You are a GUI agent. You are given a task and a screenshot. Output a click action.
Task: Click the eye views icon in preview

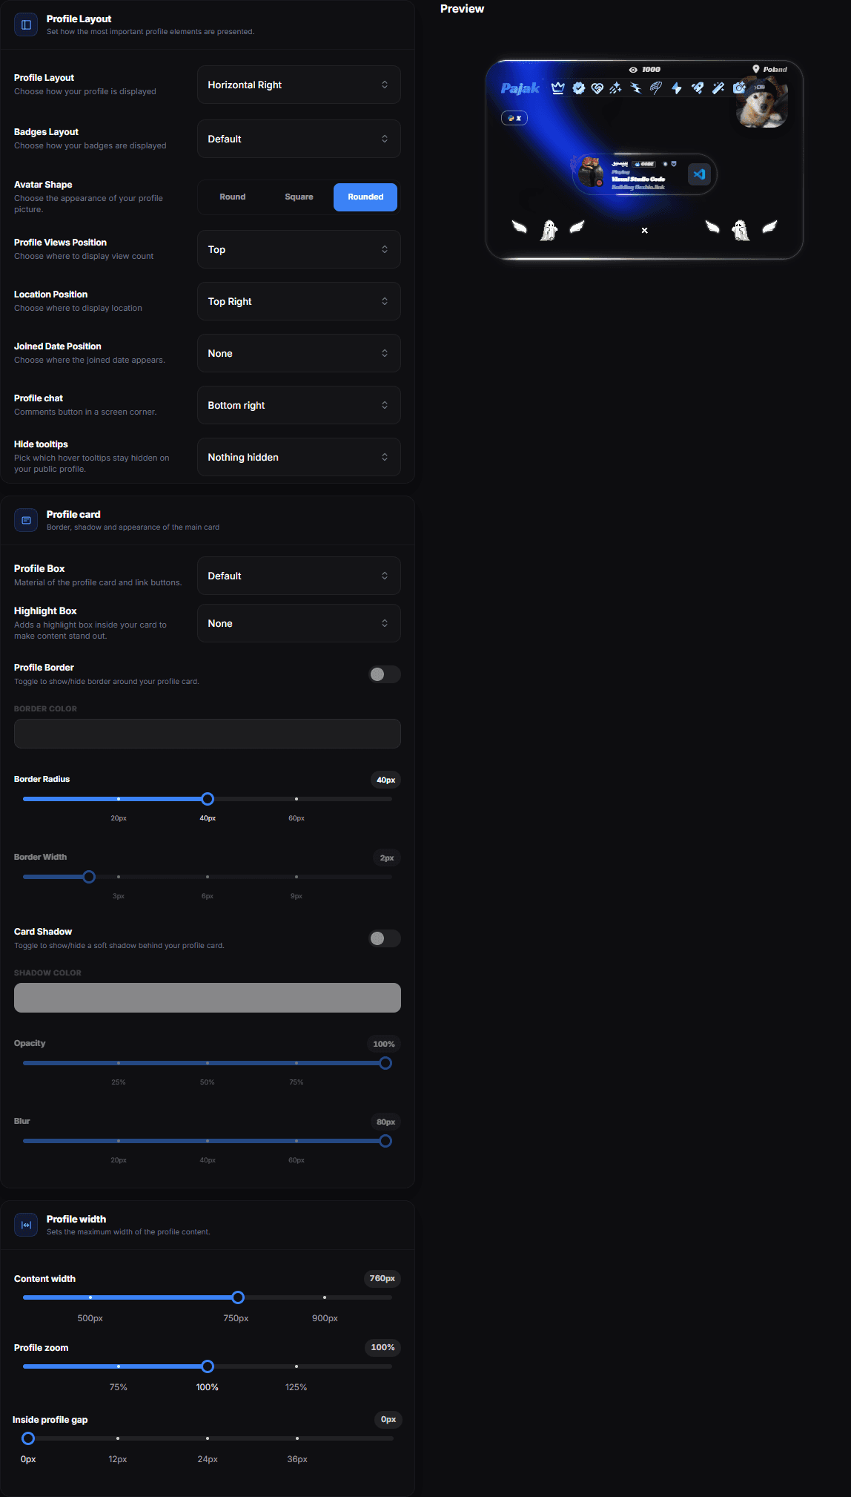click(633, 70)
